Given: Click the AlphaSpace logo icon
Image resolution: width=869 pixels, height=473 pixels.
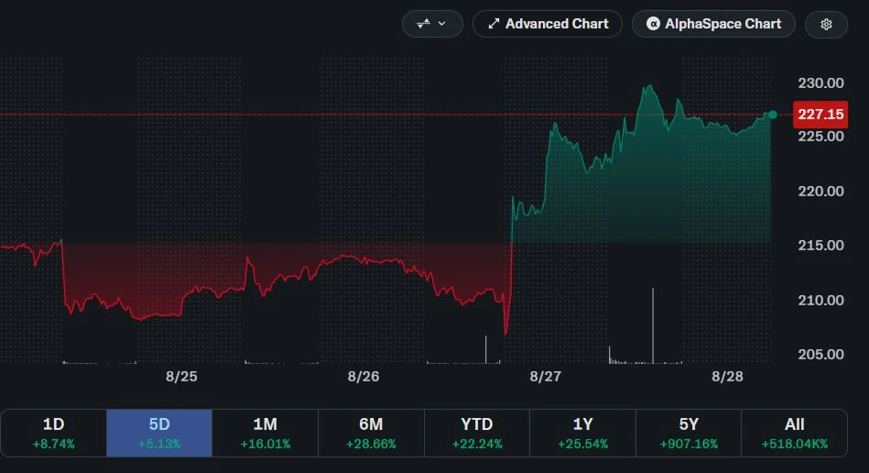Looking at the screenshot, I should pyautogui.click(x=654, y=24).
